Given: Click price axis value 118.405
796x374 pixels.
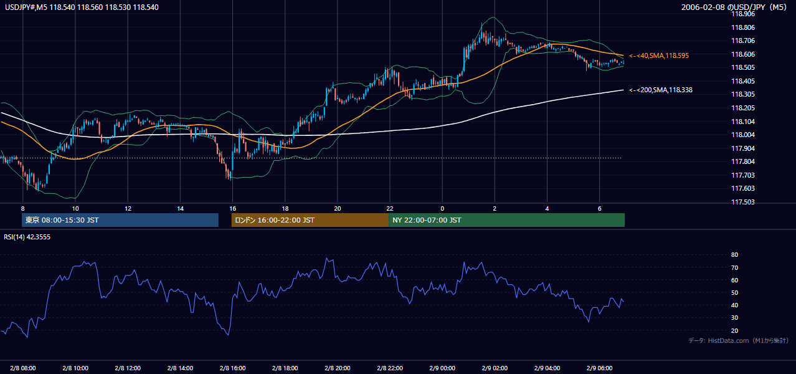Looking at the screenshot, I should tap(742, 81).
